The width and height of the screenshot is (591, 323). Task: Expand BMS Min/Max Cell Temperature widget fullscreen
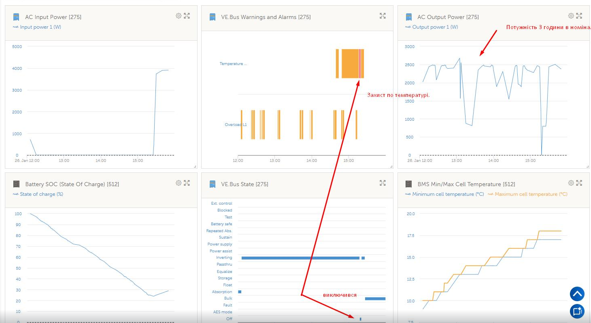point(579,183)
